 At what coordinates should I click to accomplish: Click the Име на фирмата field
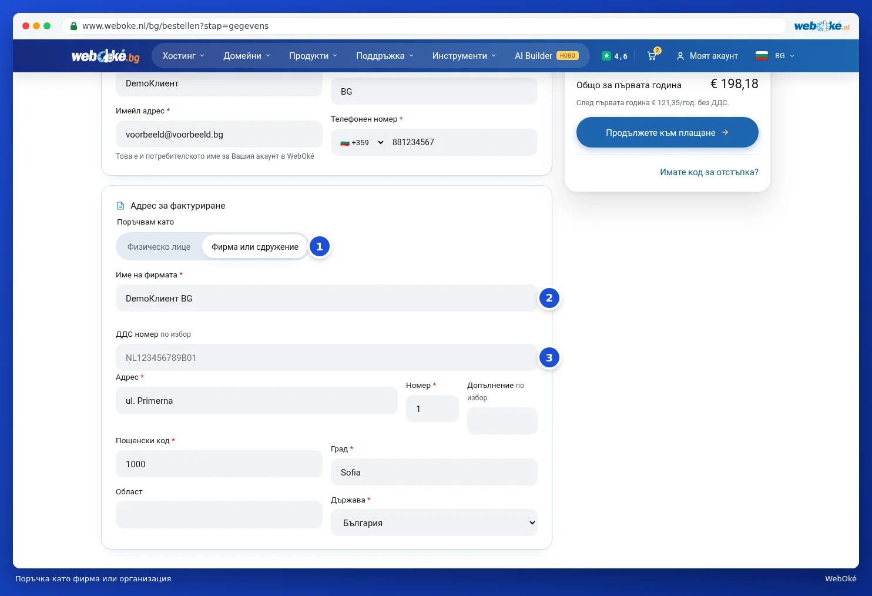tap(327, 298)
